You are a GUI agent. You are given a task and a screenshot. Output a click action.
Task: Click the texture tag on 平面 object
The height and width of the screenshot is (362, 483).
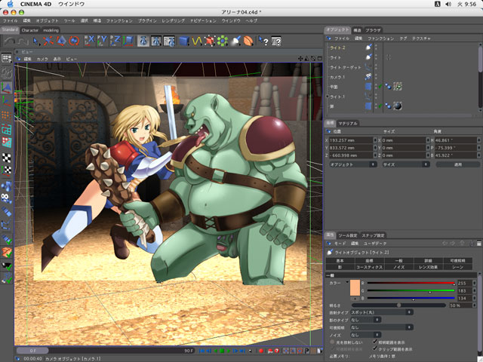[x=398, y=87]
